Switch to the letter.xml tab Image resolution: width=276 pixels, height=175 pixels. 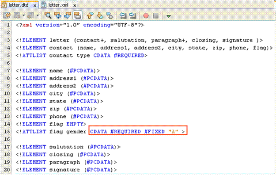click(x=58, y=5)
